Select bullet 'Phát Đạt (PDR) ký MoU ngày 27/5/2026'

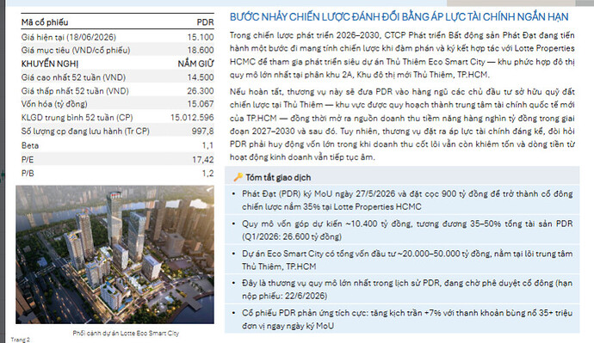point(407,200)
